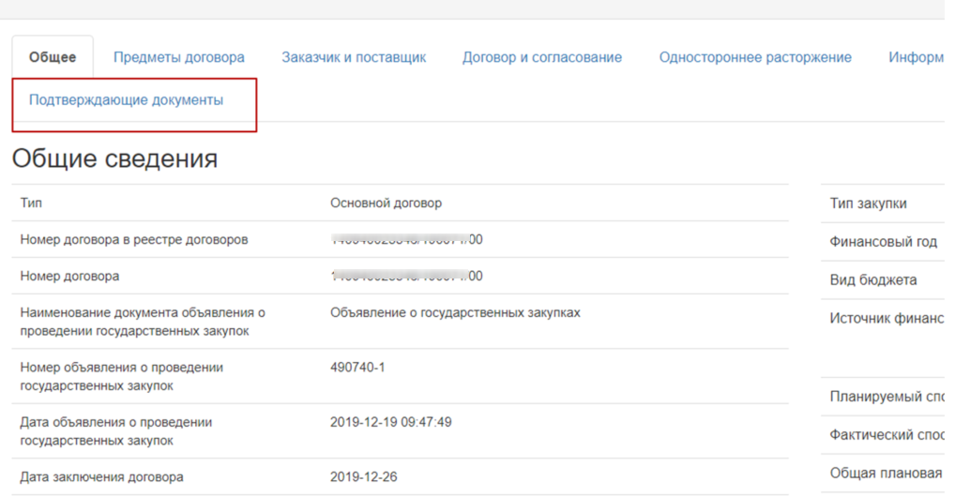Click the blurred Номер договора value

pyautogui.click(x=406, y=276)
